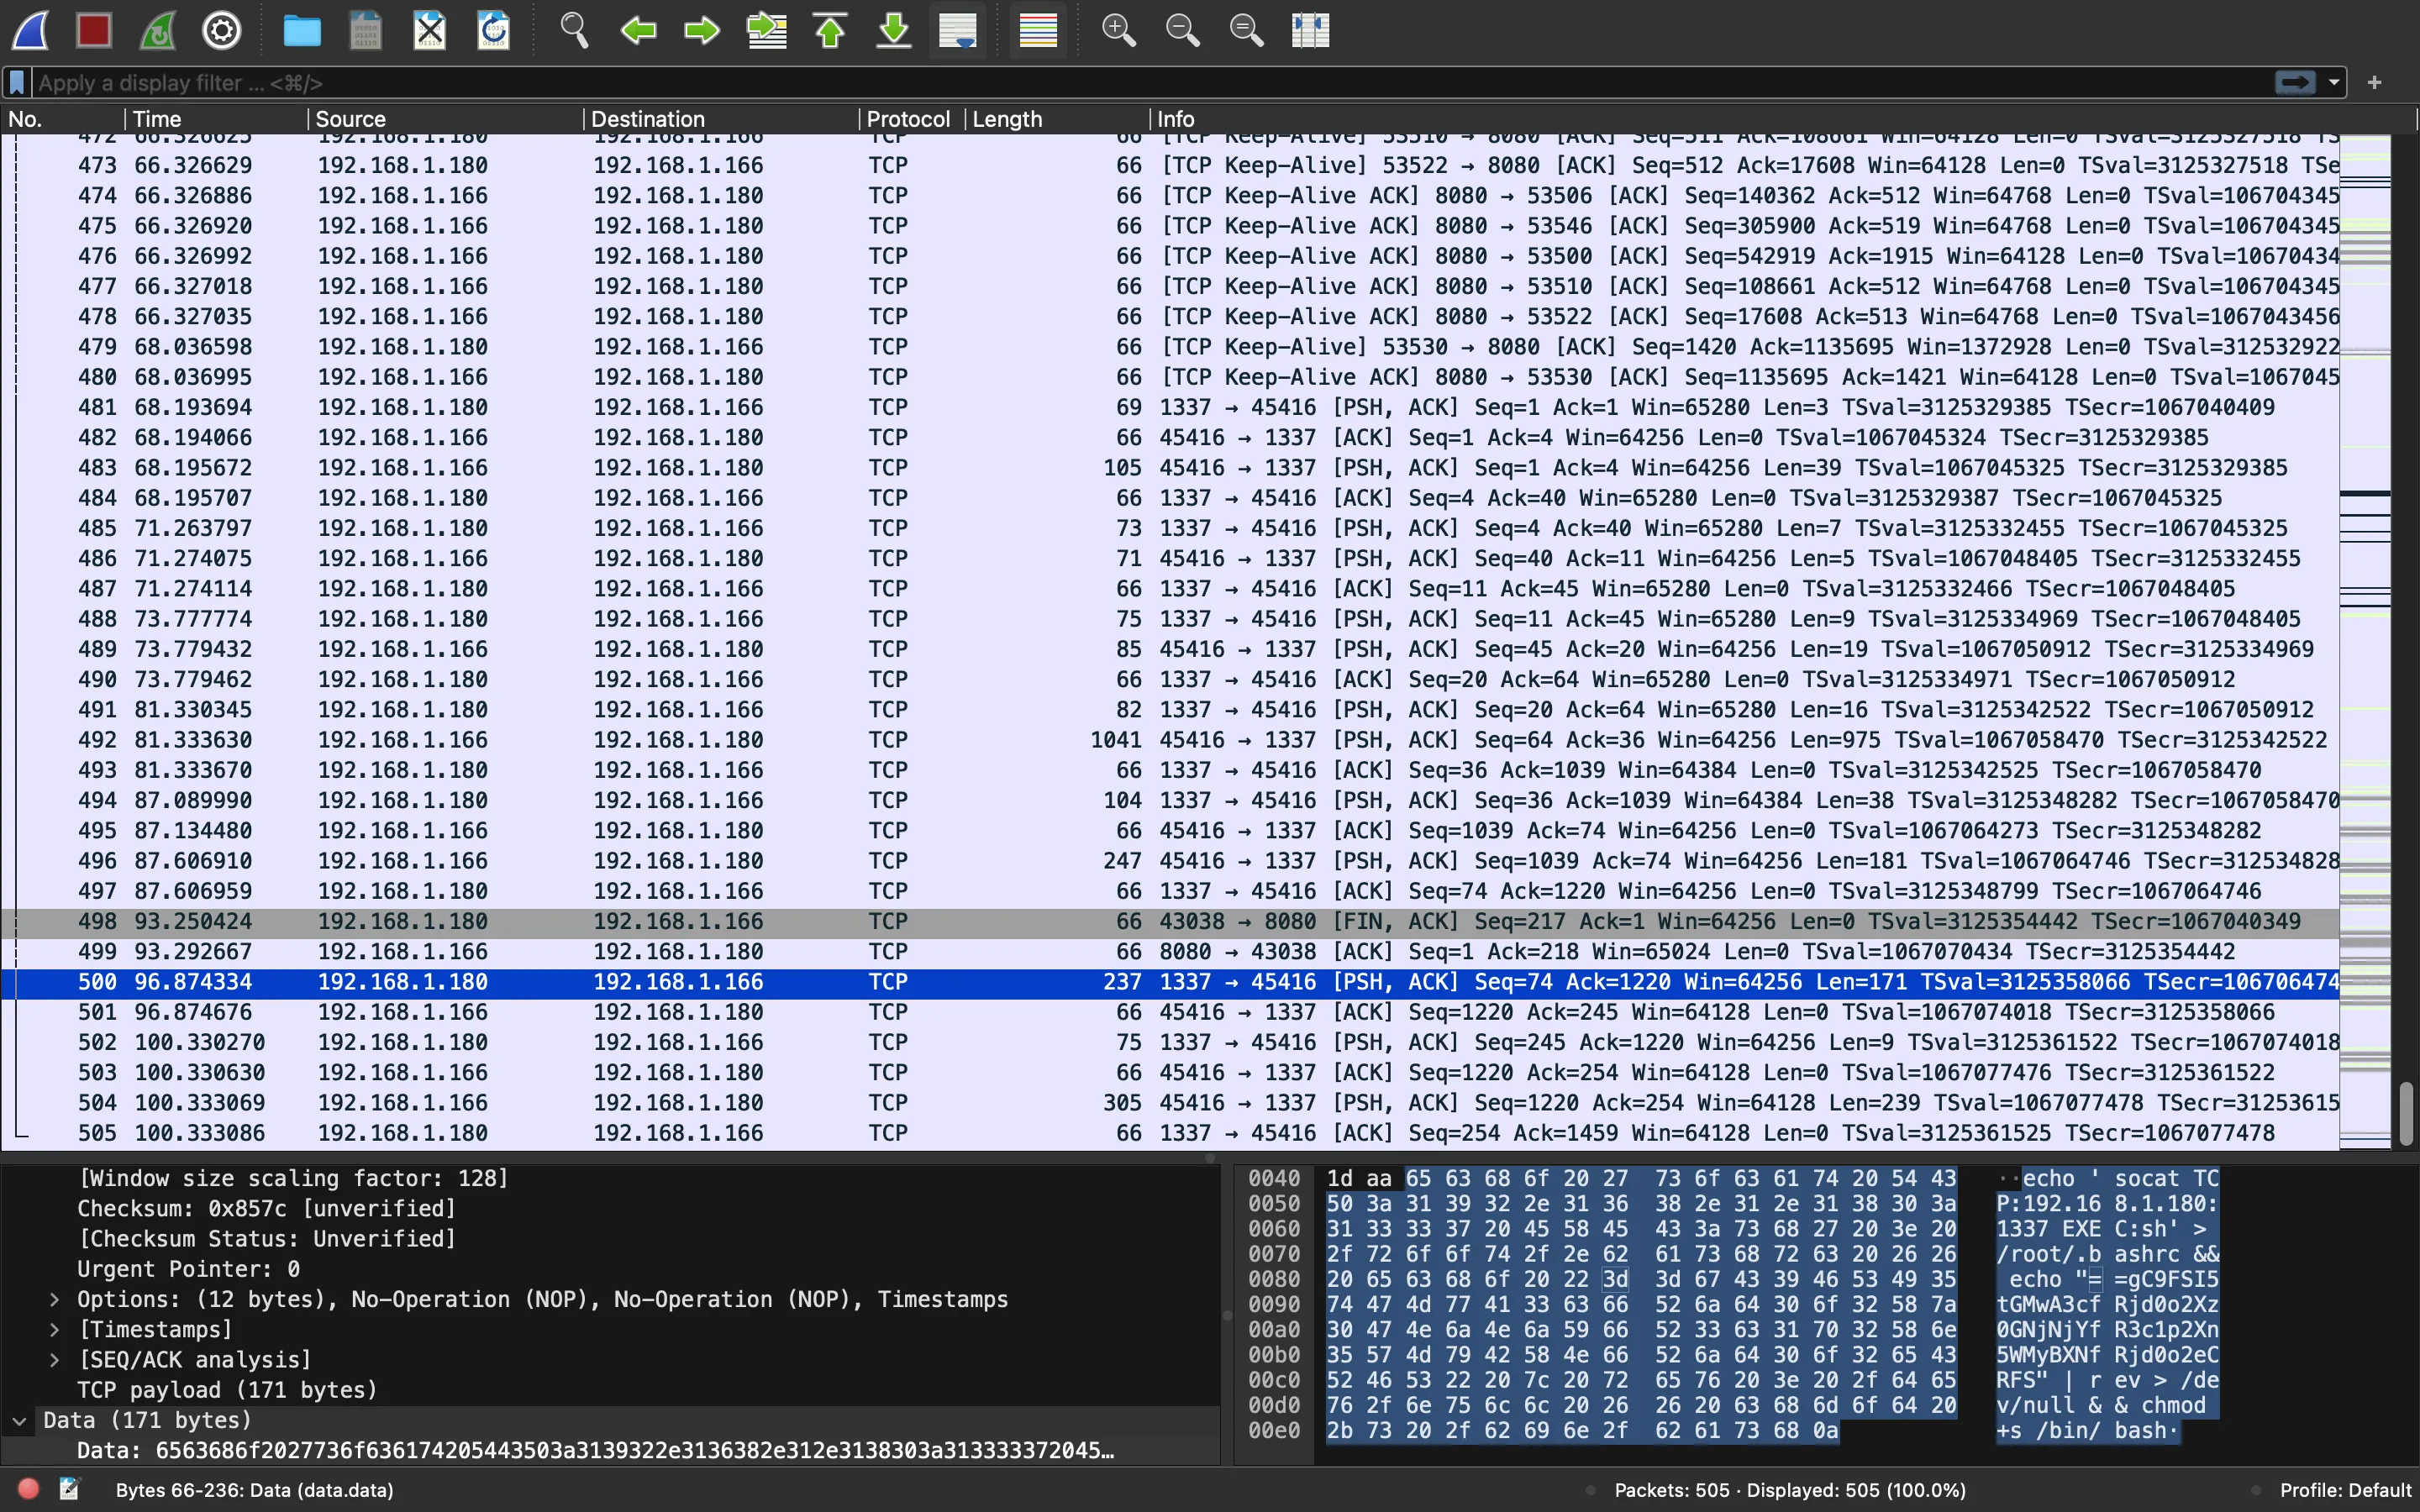The height and width of the screenshot is (1512, 2420).
Task: Click into the display filter field
Action: point(1150,82)
